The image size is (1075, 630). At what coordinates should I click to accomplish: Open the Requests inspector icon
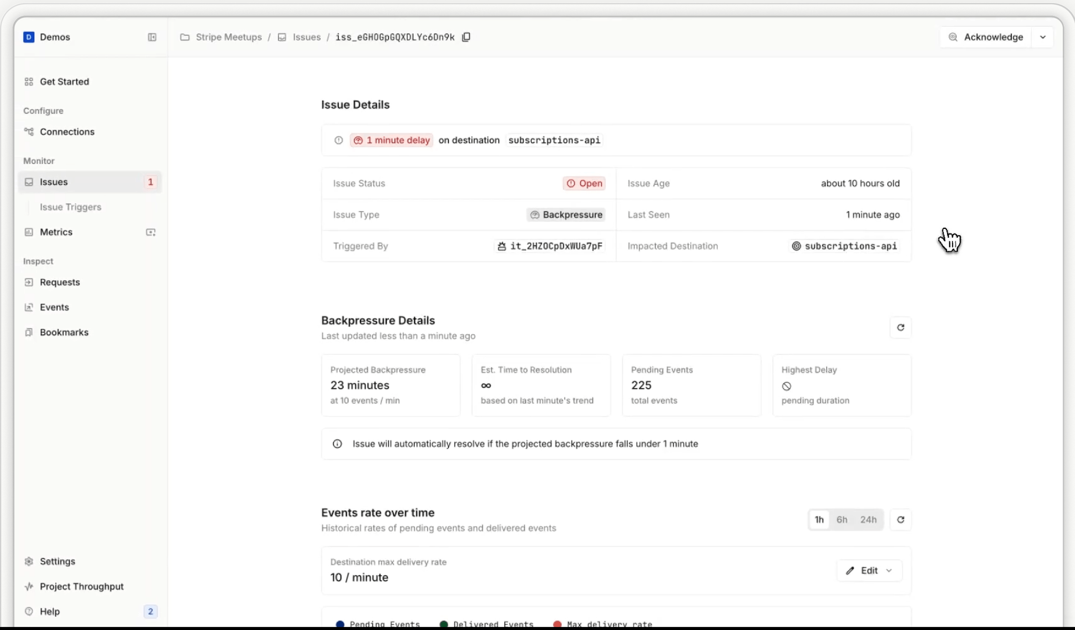pos(29,282)
